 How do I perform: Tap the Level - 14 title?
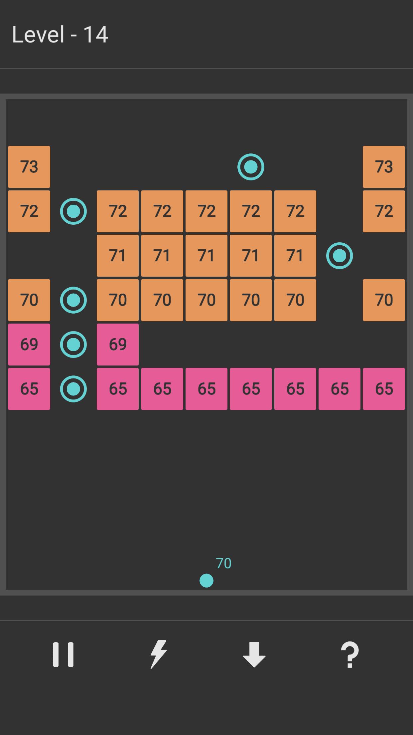click(x=60, y=35)
